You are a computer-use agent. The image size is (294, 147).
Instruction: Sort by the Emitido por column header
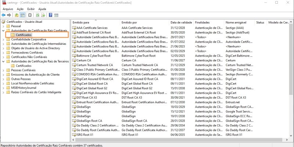(144, 22)
